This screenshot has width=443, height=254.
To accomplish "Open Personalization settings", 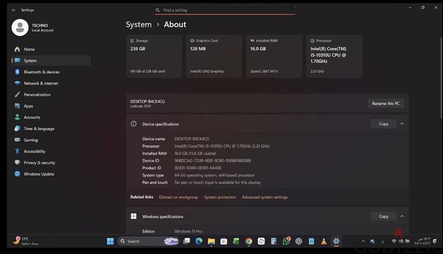I will pyautogui.click(x=51, y=94).
